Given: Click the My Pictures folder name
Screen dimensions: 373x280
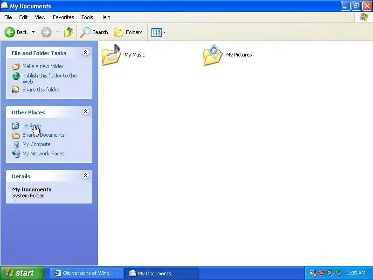Looking at the screenshot, I should (239, 55).
